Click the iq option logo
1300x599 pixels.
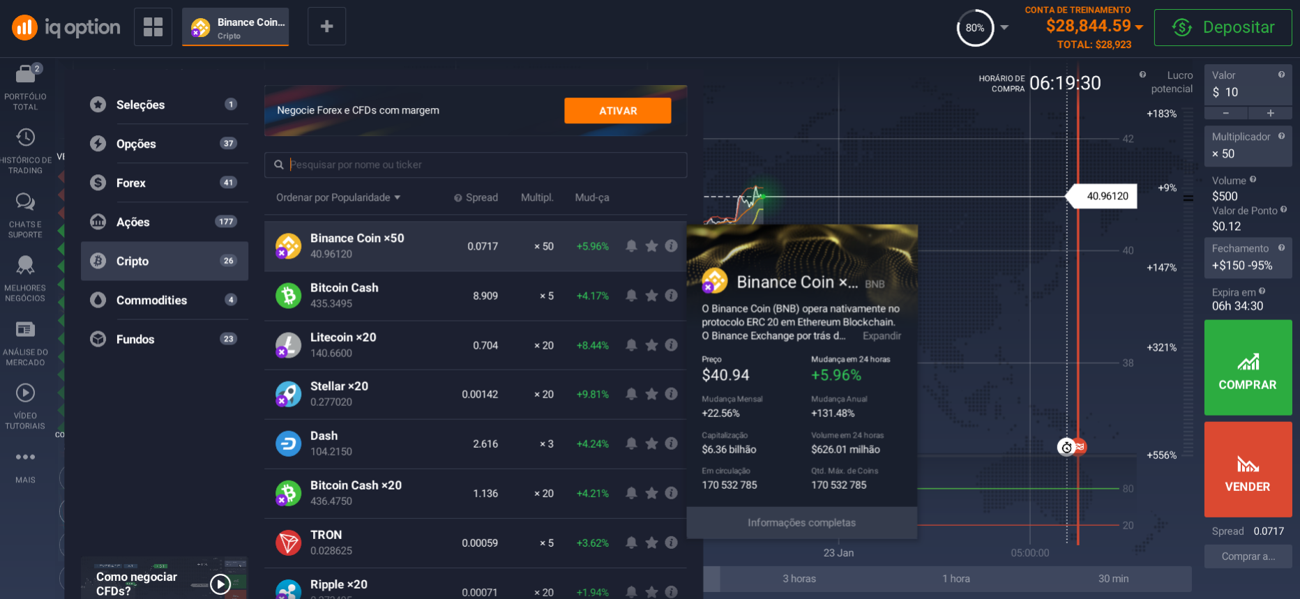click(x=66, y=27)
